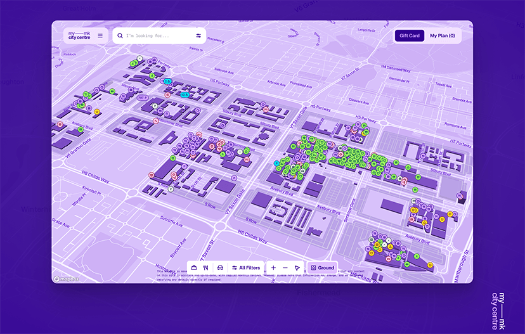Click the mapbox attribution logo

click(x=67, y=279)
